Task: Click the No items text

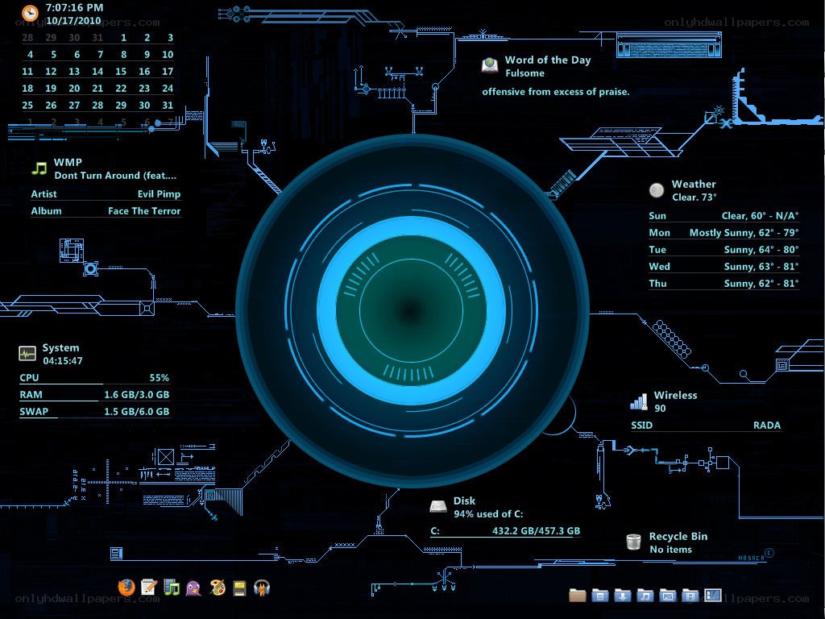Action: tap(671, 550)
